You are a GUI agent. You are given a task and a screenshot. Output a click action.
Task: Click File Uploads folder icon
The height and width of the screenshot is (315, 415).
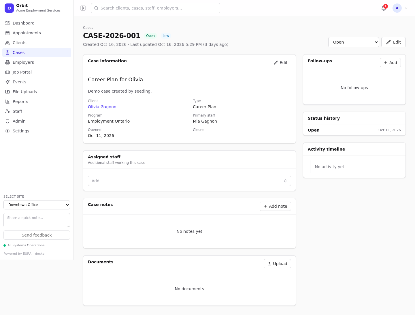[7, 92]
